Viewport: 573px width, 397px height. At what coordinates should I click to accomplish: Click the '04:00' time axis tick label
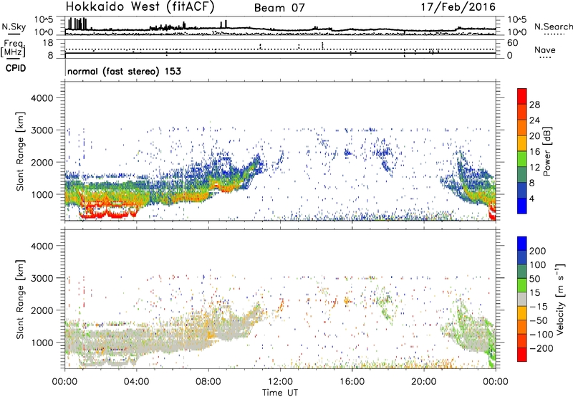click(x=136, y=382)
